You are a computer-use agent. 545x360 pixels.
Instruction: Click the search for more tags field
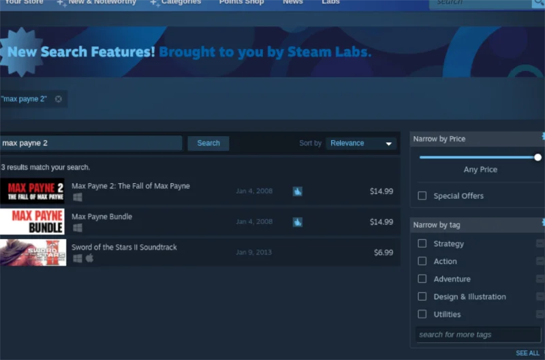478,335
